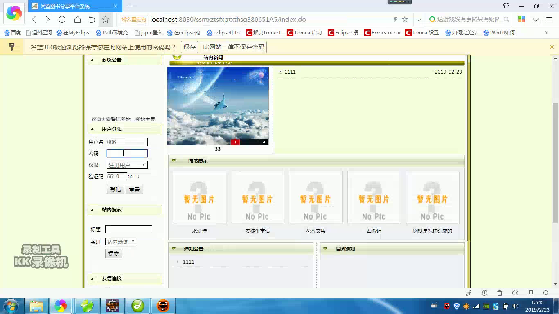Collapse the 图书展示 section triangle
The height and width of the screenshot is (314, 559).
coord(174,161)
